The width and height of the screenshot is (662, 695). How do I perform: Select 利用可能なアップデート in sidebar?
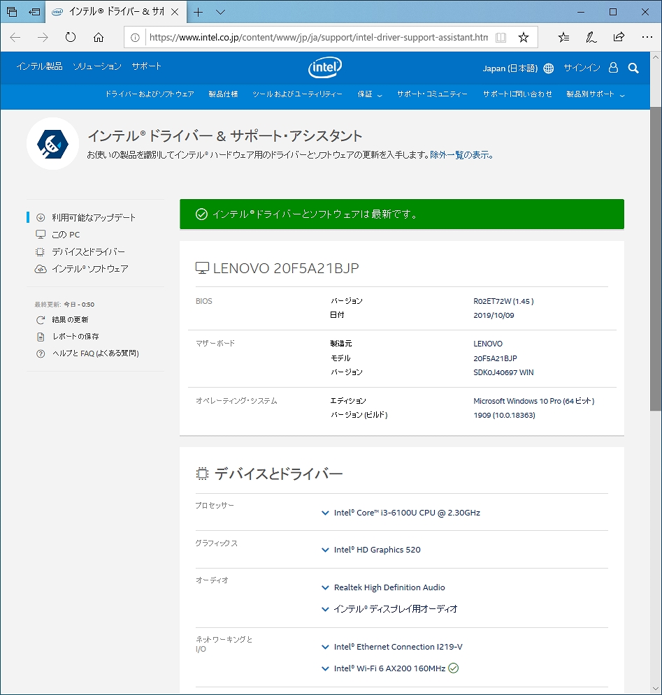tap(94, 218)
